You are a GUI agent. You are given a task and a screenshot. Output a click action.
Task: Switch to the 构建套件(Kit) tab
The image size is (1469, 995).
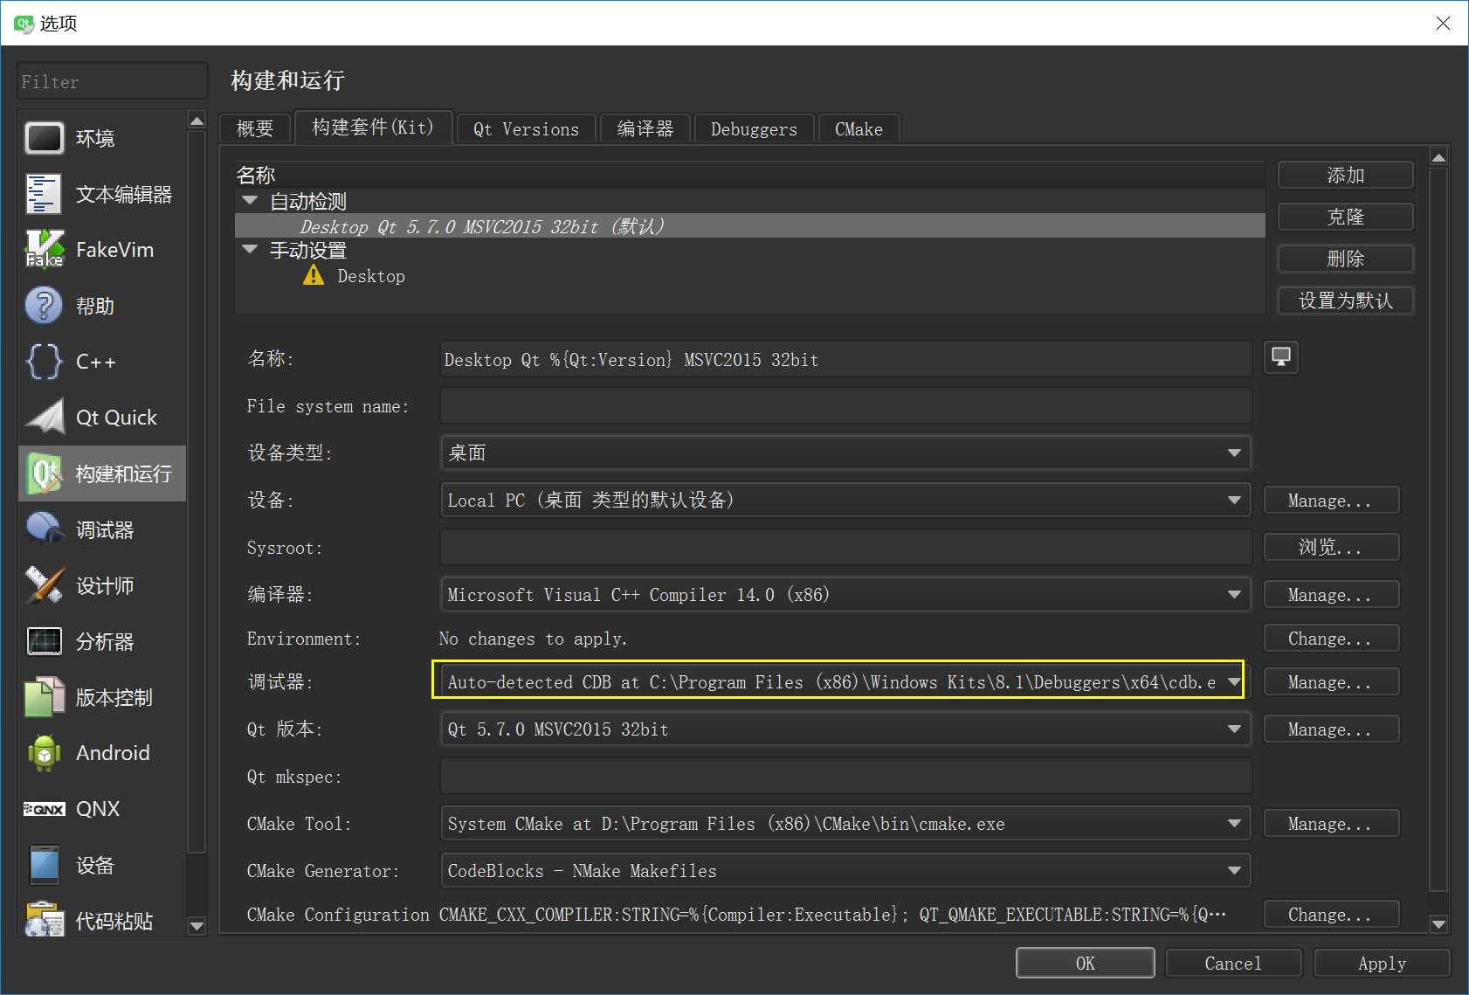pyautogui.click(x=374, y=128)
